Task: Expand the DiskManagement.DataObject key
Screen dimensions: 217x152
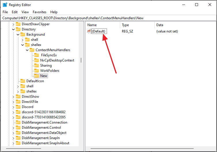Action: tap(13, 133)
